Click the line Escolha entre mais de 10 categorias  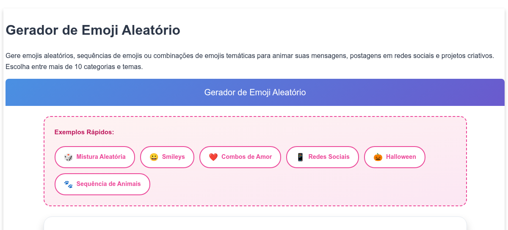pyautogui.click(x=74, y=67)
